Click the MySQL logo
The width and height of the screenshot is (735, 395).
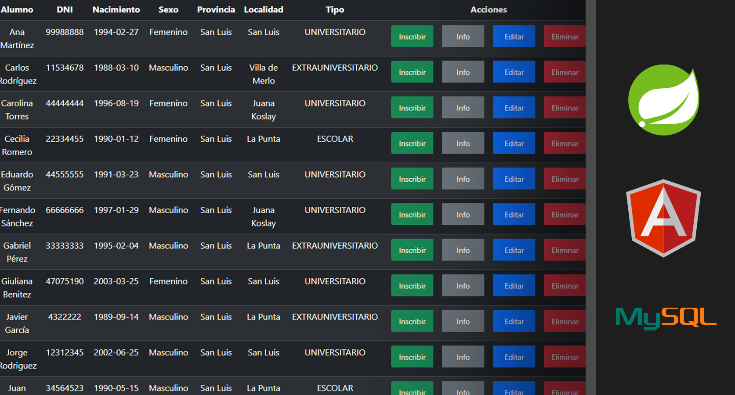pos(665,319)
